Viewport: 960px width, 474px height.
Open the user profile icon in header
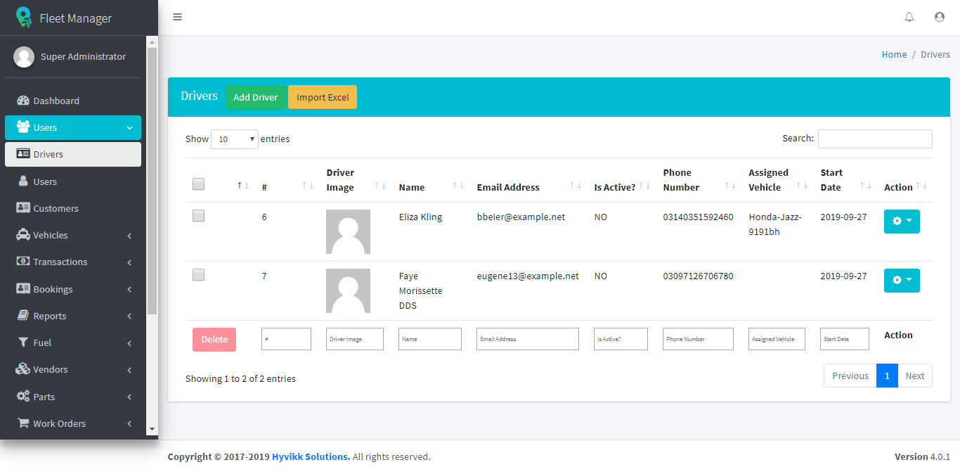click(x=940, y=17)
